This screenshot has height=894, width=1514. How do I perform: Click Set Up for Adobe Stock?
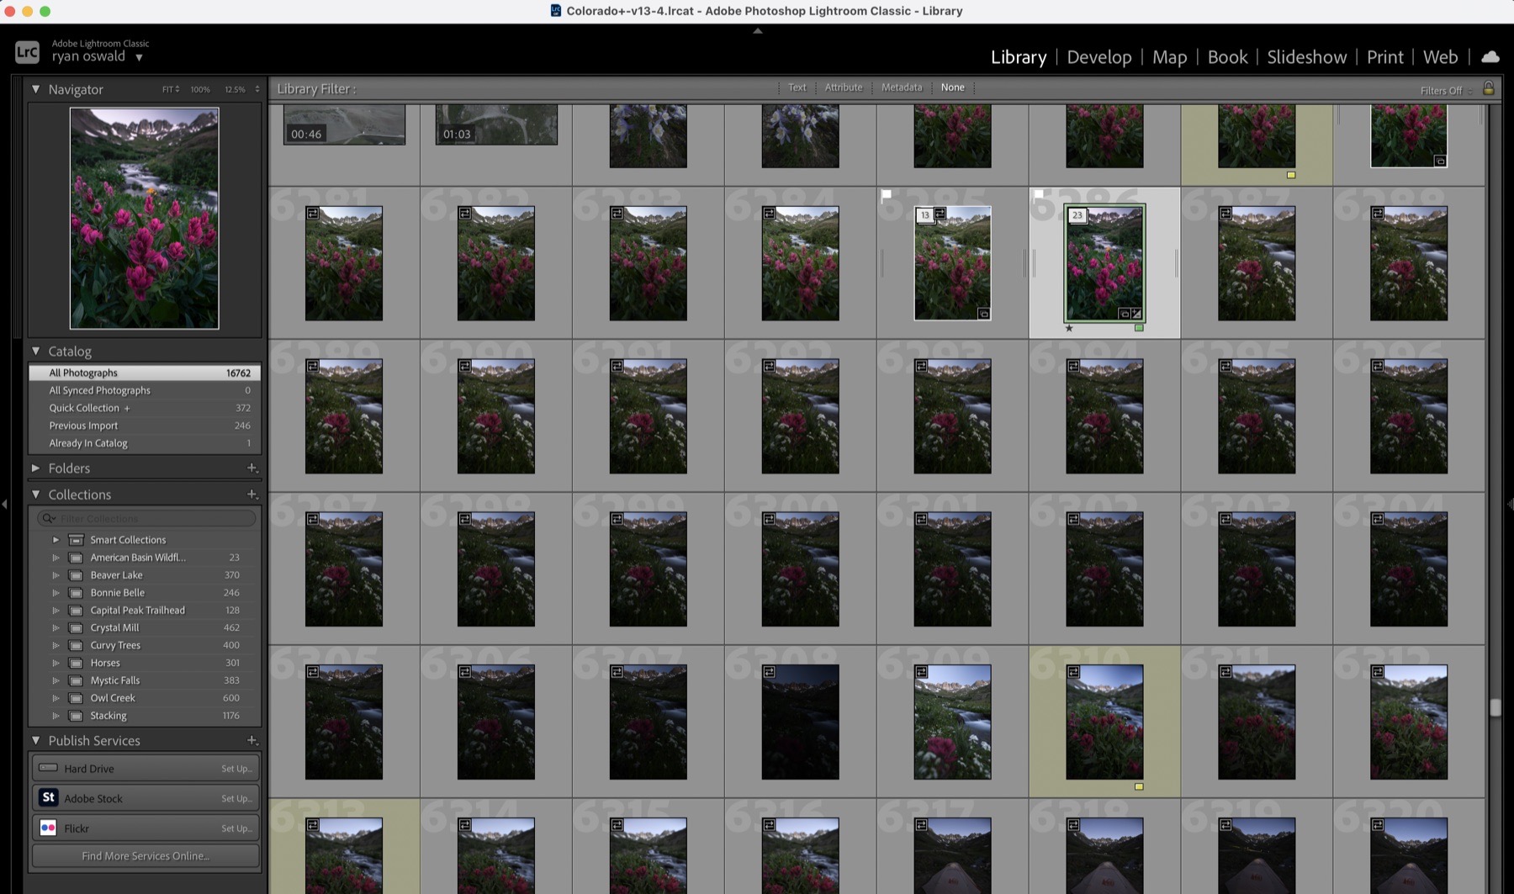click(236, 798)
